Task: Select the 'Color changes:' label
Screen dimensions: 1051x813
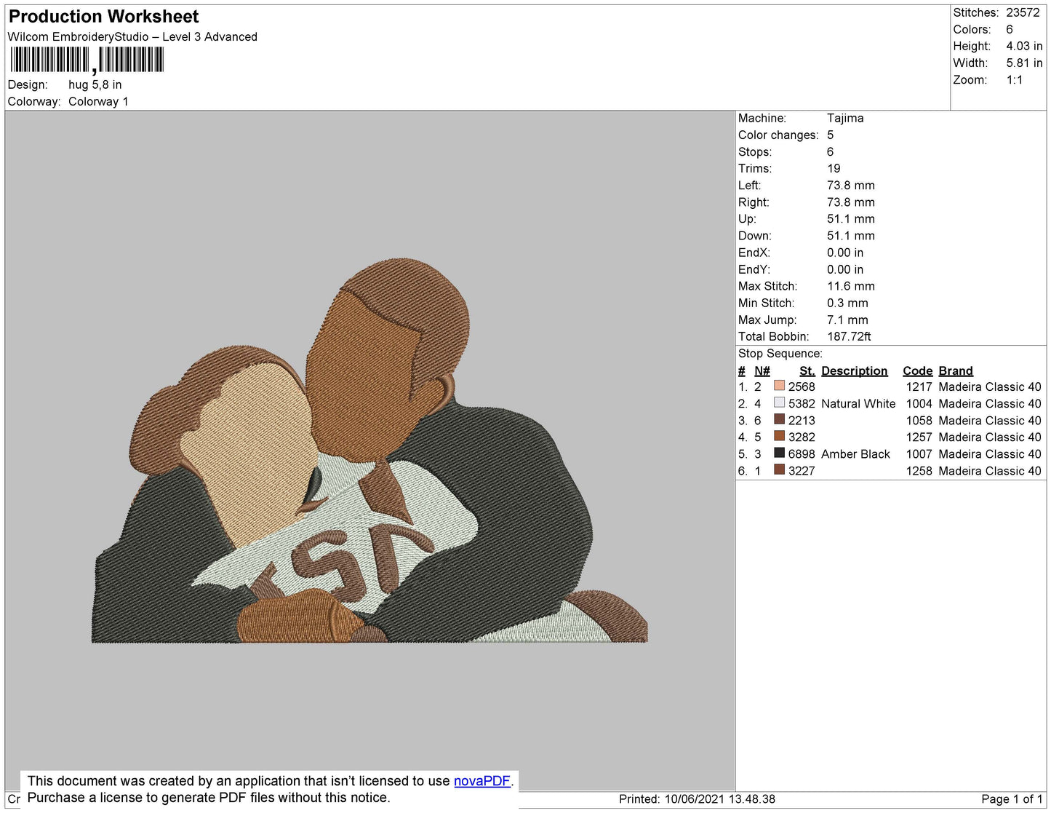Action: pyautogui.click(x=778, y=135)
